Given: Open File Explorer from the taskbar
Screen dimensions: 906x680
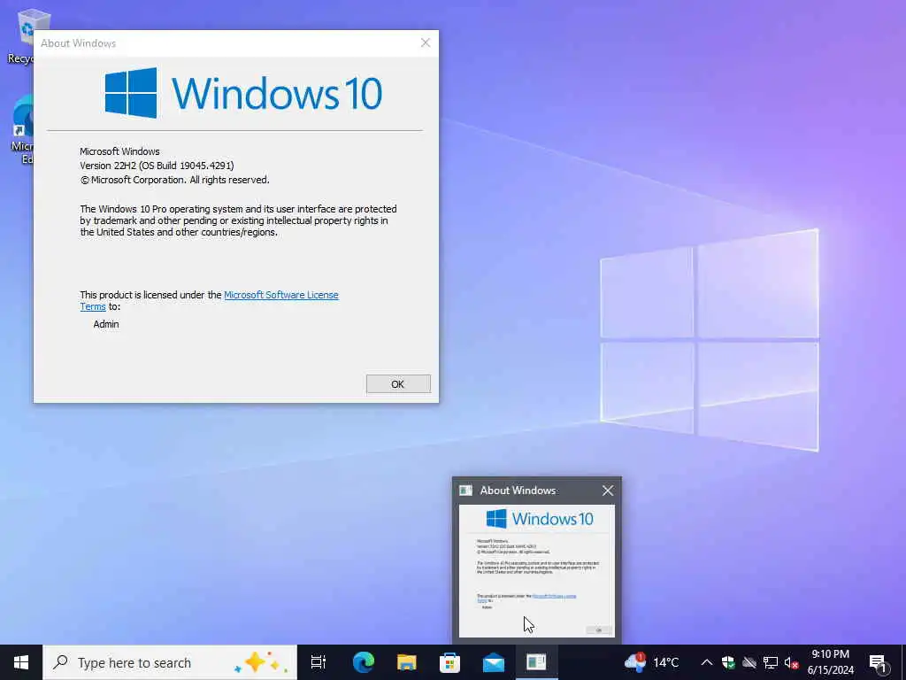Looking at the screenshot, I should click(407, 662).
